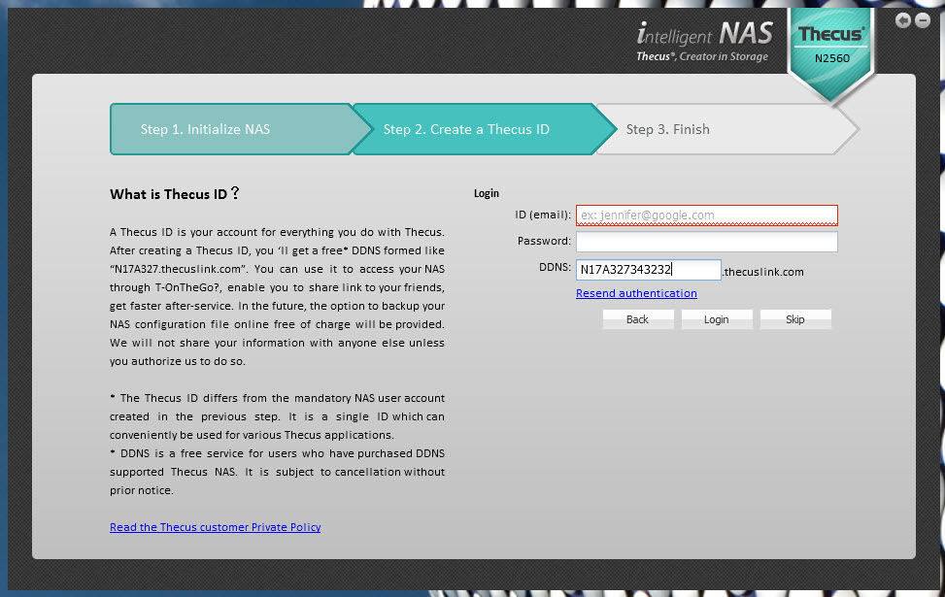Click the '.thecuslink.com' suffix text

point(763,272)
